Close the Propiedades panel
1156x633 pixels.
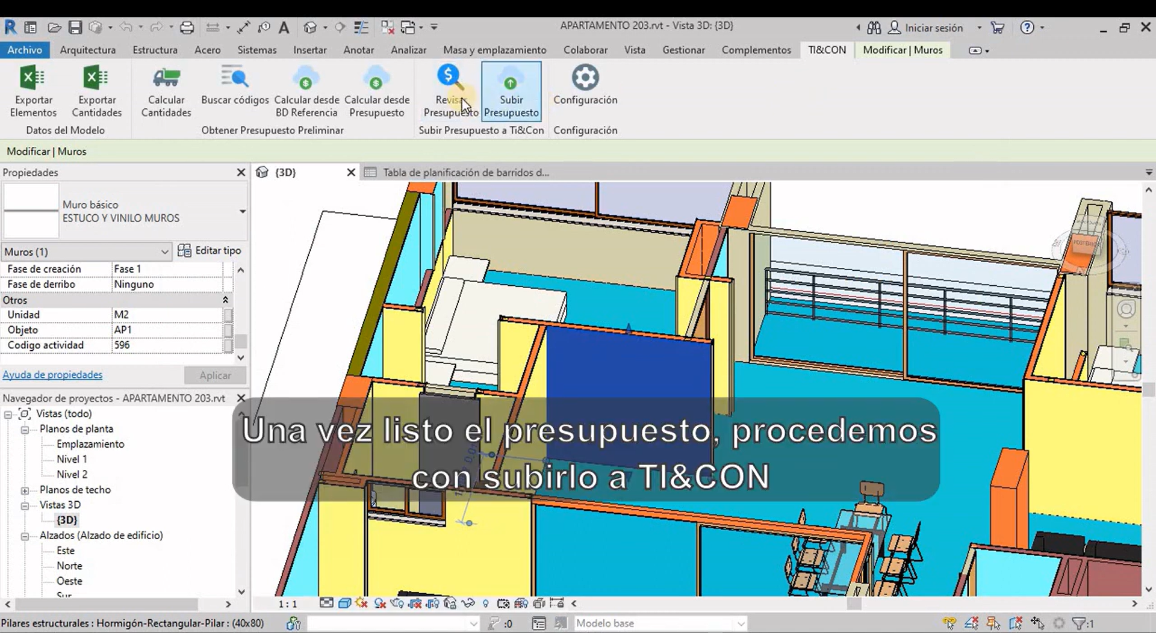tap(241, 173)
